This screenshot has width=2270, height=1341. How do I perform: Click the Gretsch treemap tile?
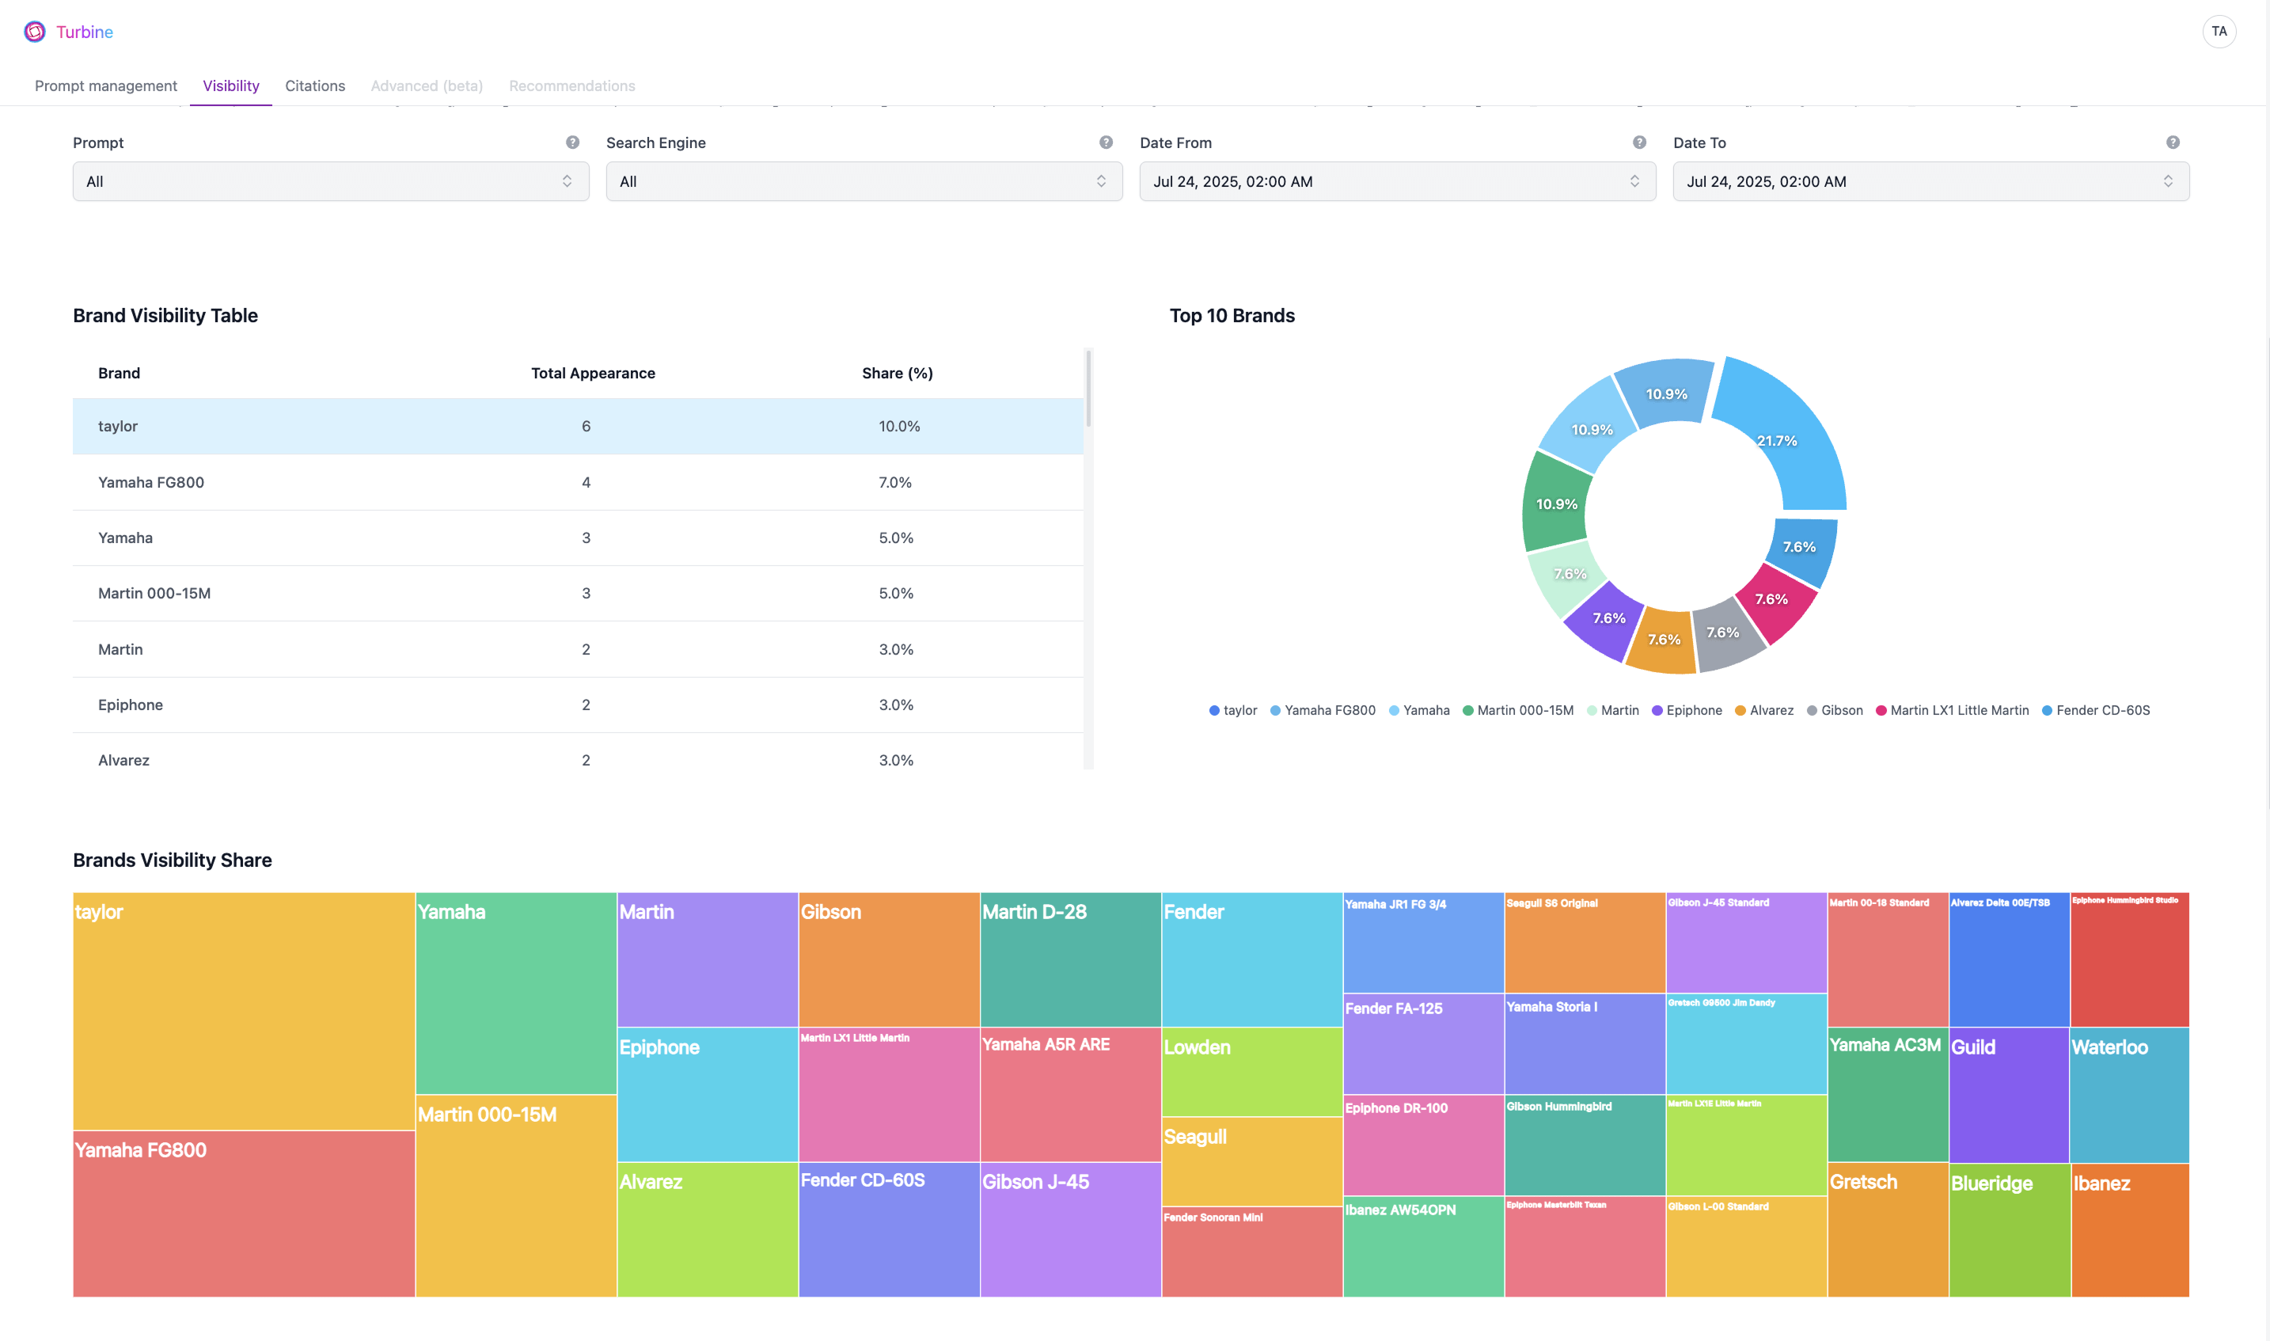(x=1888, y=1230)
